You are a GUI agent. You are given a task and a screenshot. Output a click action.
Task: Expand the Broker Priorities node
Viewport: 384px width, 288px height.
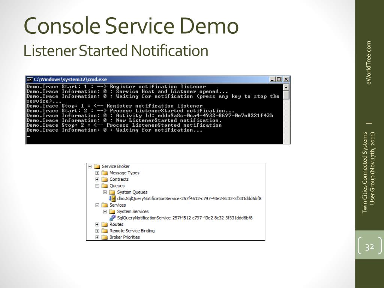[97, 237]
